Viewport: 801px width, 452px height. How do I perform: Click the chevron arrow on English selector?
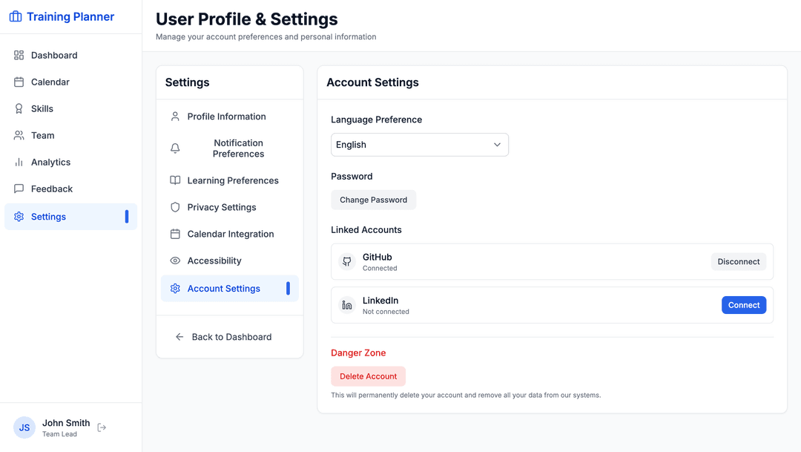point(497,145)
